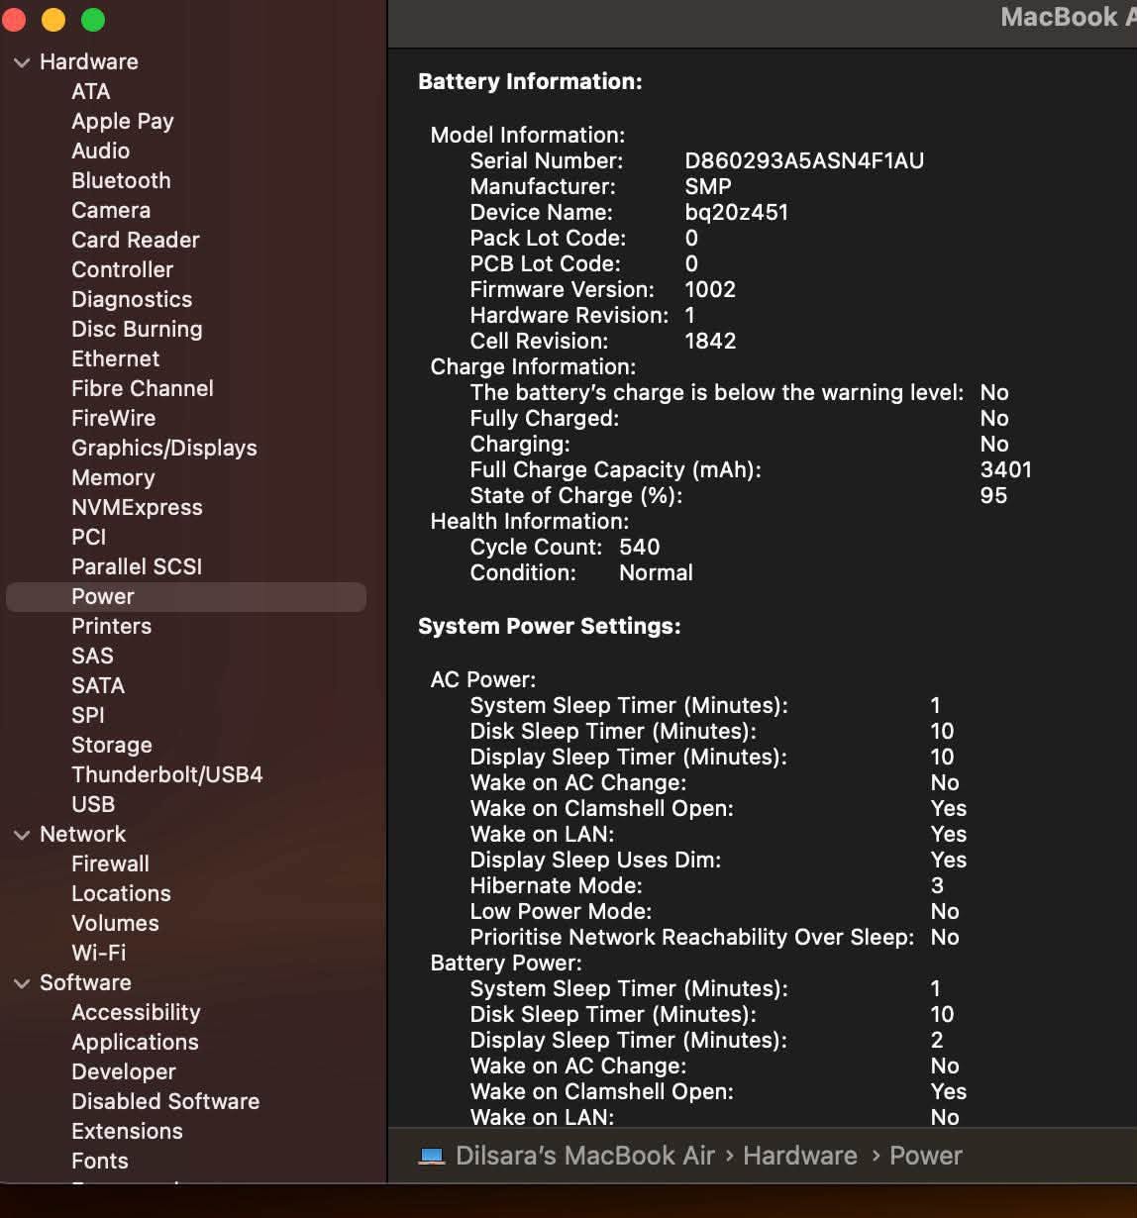Select Bluetooth in the Hardware list
Viewport: 1137px width, 1218px height.
121,180
